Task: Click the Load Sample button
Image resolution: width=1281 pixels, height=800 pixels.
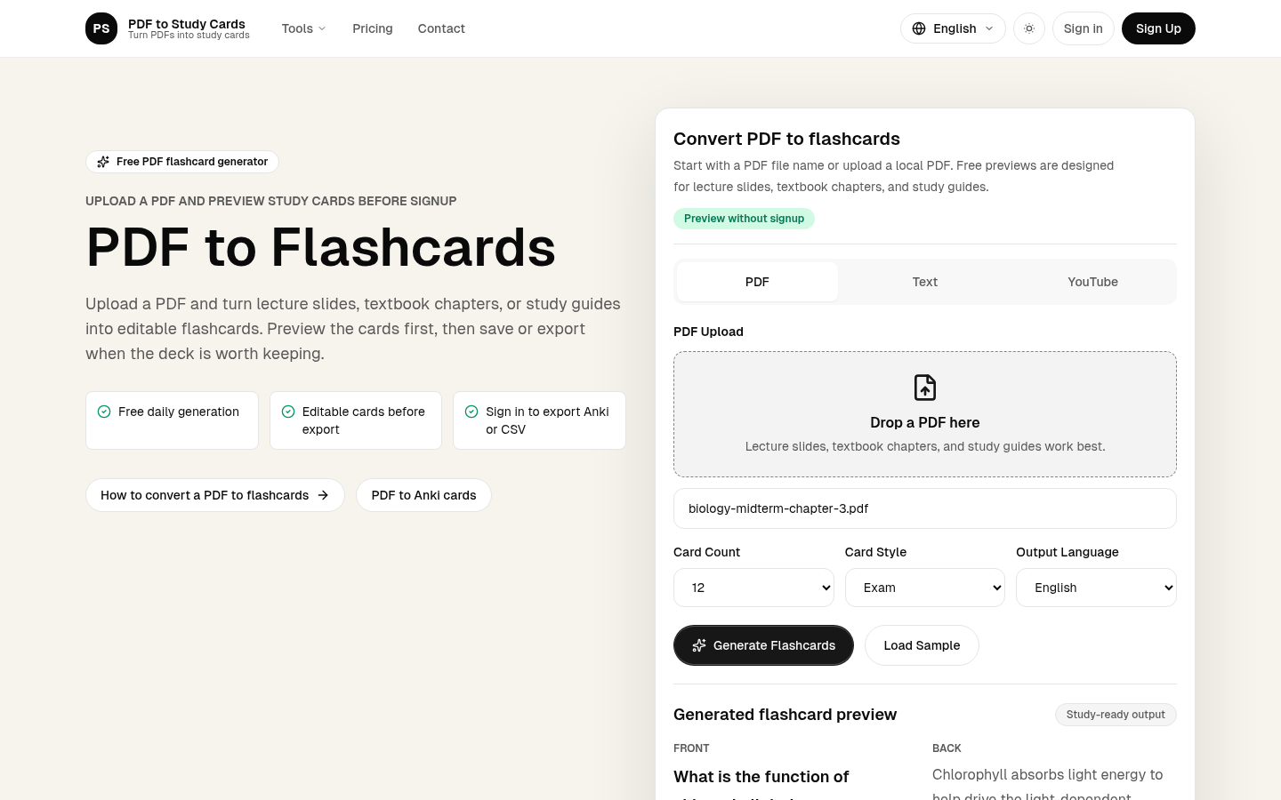Action: tap(922, 645)
